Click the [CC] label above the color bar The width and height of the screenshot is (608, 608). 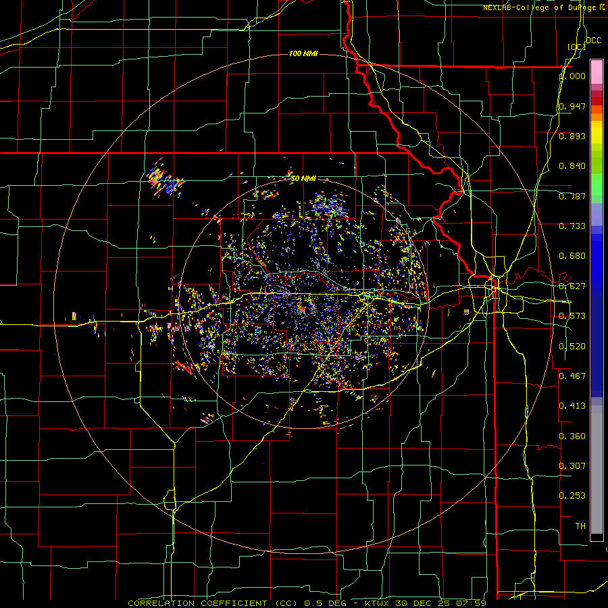pos(576,47)
